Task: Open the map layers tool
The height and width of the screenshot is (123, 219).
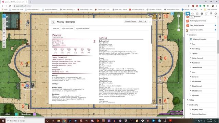Action: pyautogui.click(x=4, y=20)
